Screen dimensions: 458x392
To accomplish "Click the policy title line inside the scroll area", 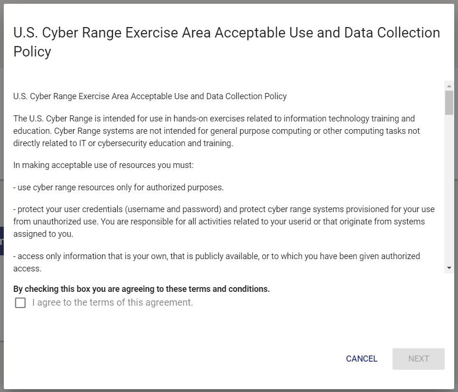I will [x=150, y=96].
